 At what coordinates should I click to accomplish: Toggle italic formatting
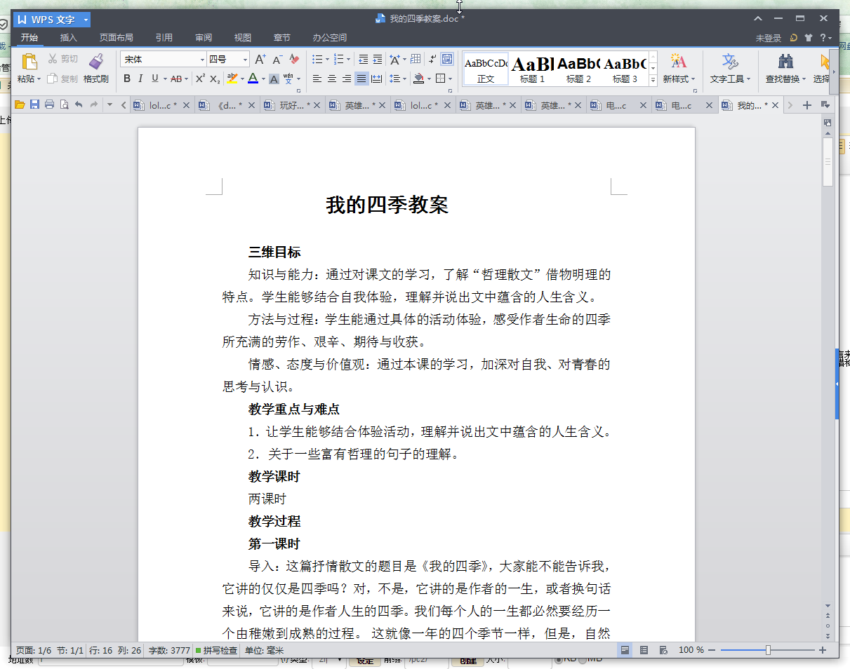pyautogui.click(x=140, y=79)
